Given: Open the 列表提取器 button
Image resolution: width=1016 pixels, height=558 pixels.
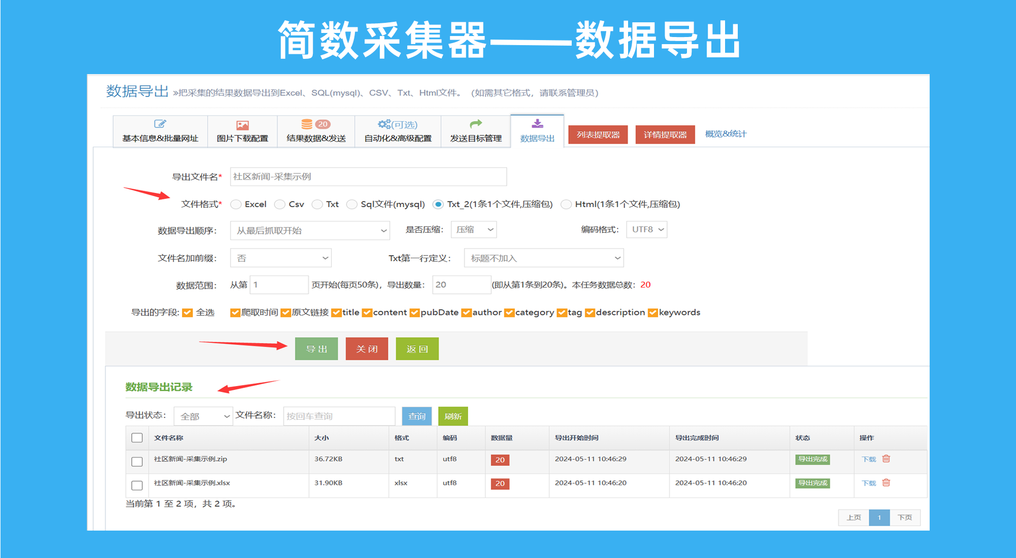Looking at the screenshot, I should (x=598, y=134).
